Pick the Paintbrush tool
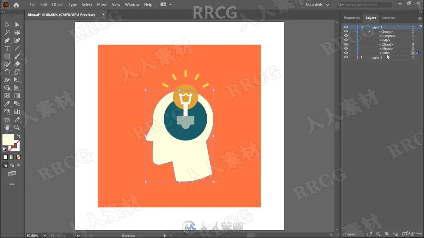Screen dimensions: 424x238 pyautogui.click(x=17, y=56)
